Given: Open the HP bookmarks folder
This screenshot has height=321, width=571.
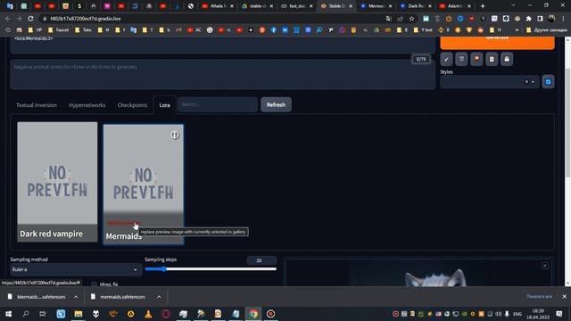Looking at the screenshot, I should click(x=35, y=29).
